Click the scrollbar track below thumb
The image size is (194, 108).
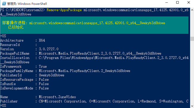pos(192,72)
